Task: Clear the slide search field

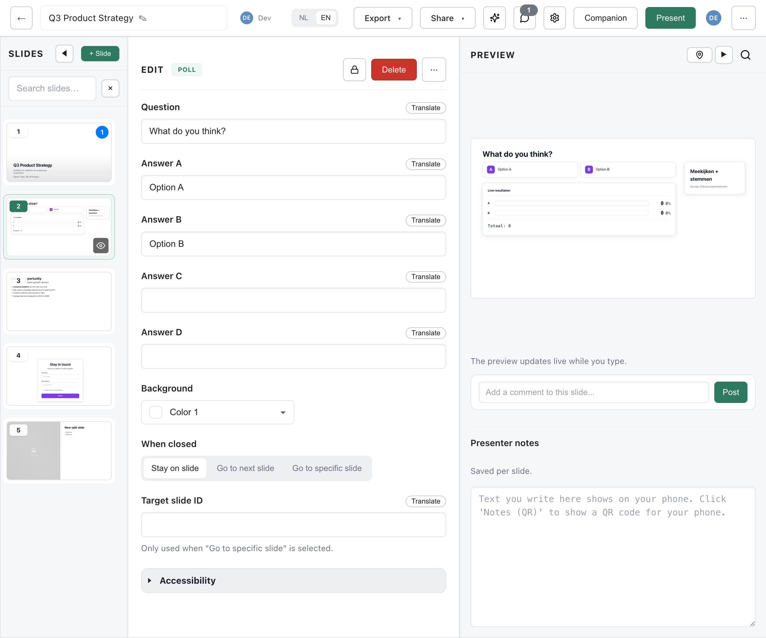Action: click(110, 88)
